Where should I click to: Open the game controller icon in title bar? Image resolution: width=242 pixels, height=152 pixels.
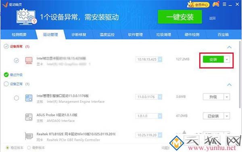point(216,4)
